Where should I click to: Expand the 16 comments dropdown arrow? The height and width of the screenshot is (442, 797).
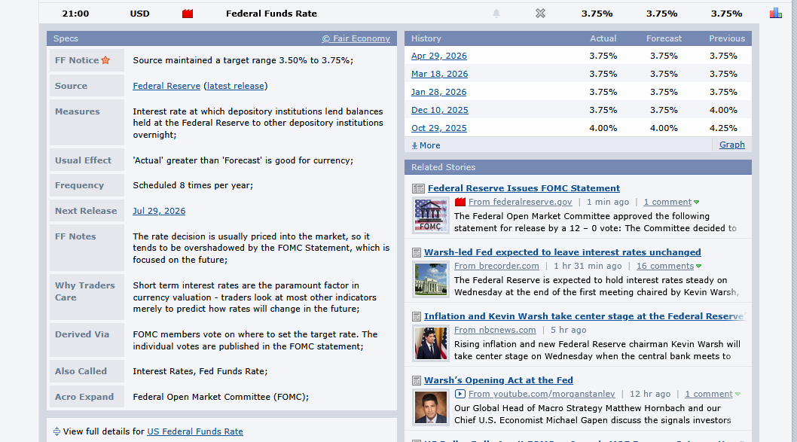[698, 267]
